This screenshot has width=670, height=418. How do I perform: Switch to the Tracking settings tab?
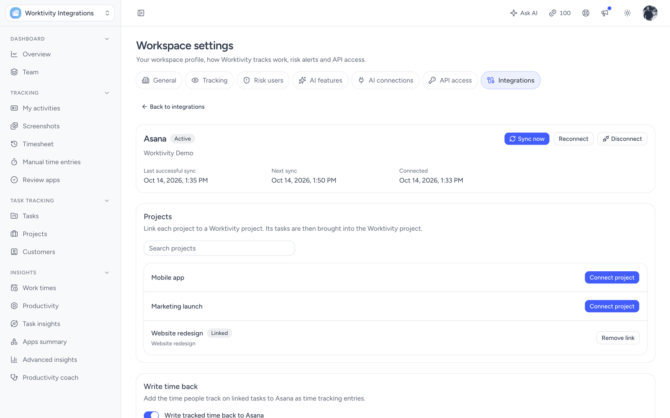point(209,80)
